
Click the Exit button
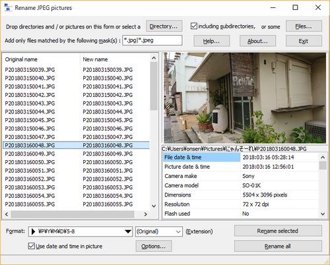[x=304, y=41]
